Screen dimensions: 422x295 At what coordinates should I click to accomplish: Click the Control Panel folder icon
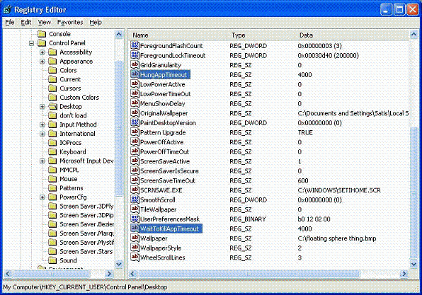pos(42,43)
